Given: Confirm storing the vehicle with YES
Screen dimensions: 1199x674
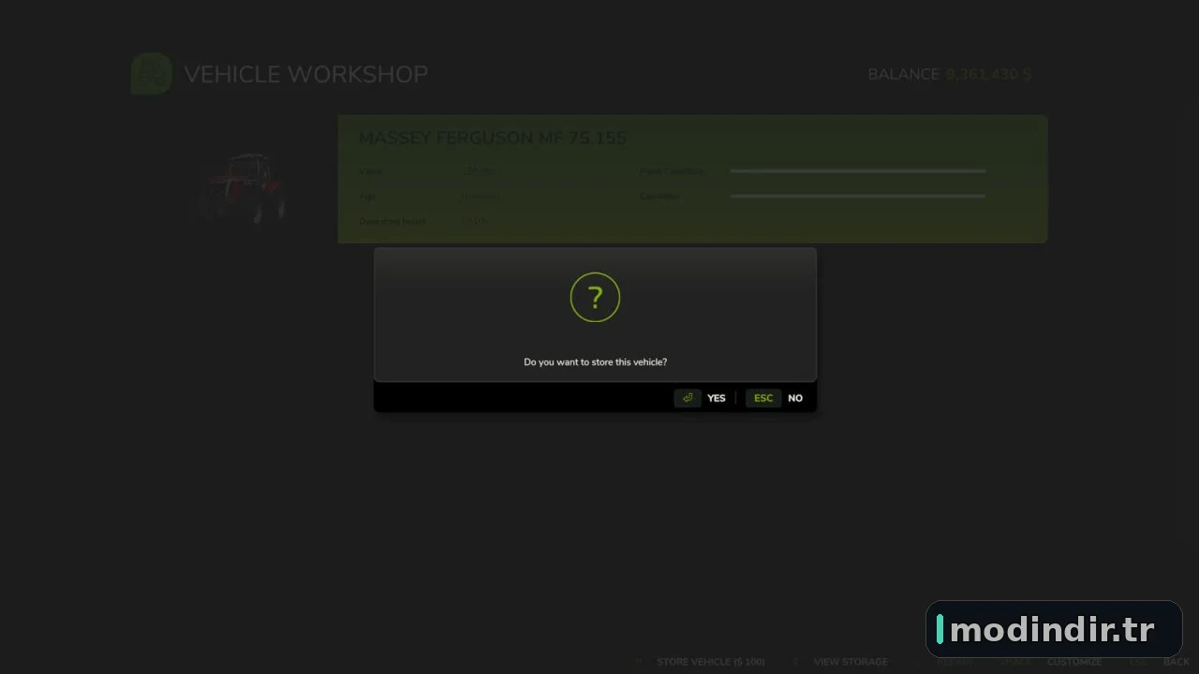Looking at the screenshot, I should 717,398.
